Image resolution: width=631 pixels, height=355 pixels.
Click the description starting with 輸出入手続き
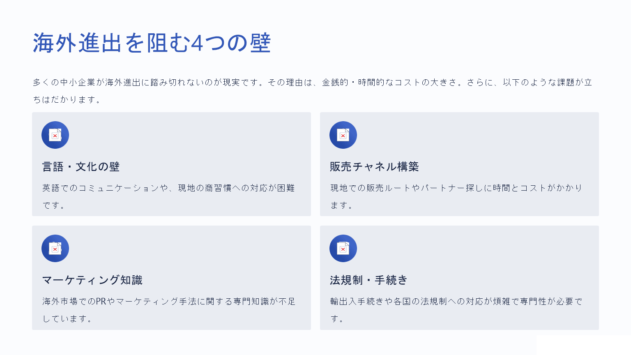(x=456, y=302)
